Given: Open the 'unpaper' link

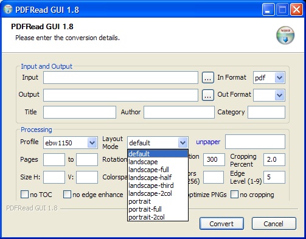Looking at the screenshot, I should (208, 142).
